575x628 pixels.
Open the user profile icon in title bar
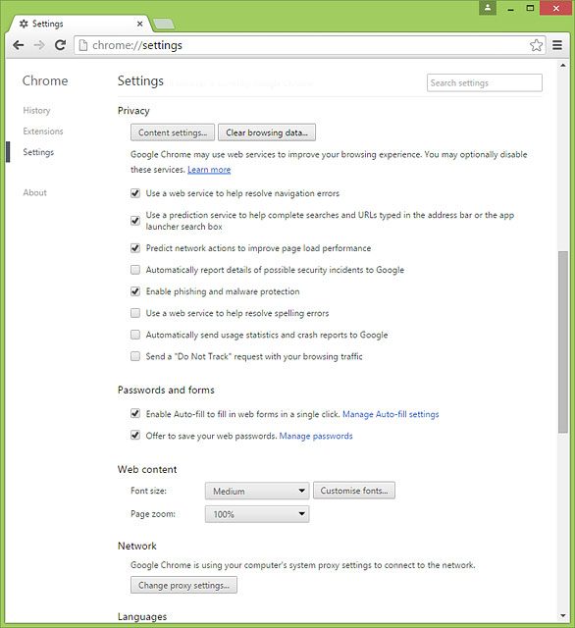488,8
